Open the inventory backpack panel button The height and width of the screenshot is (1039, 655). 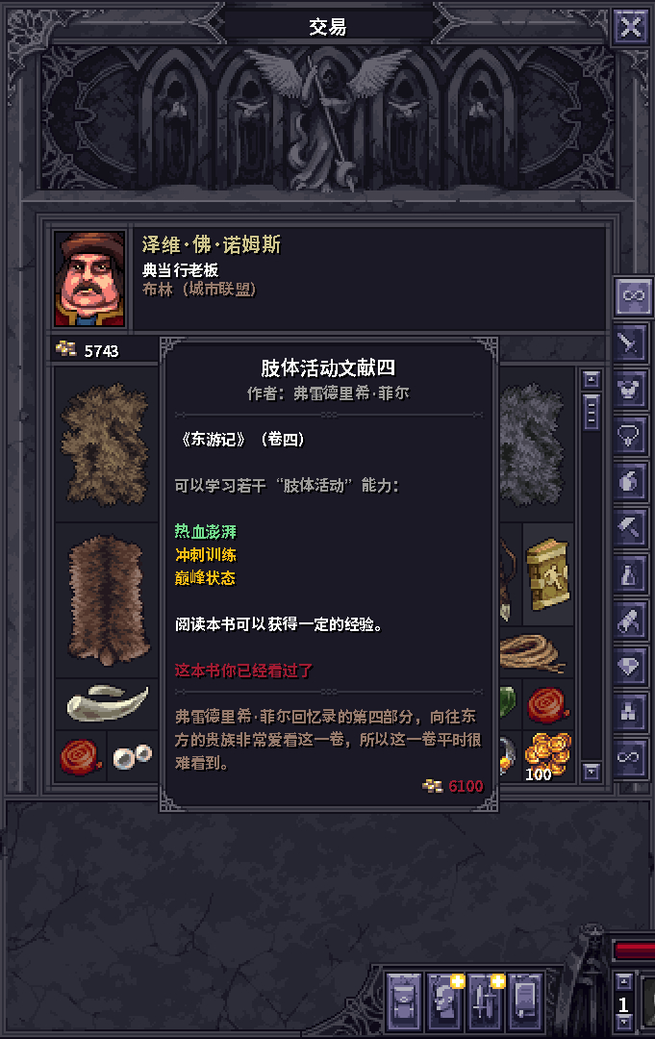point(404,1001)
